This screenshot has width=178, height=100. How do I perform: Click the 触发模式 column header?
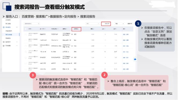[x=76, y=29]
